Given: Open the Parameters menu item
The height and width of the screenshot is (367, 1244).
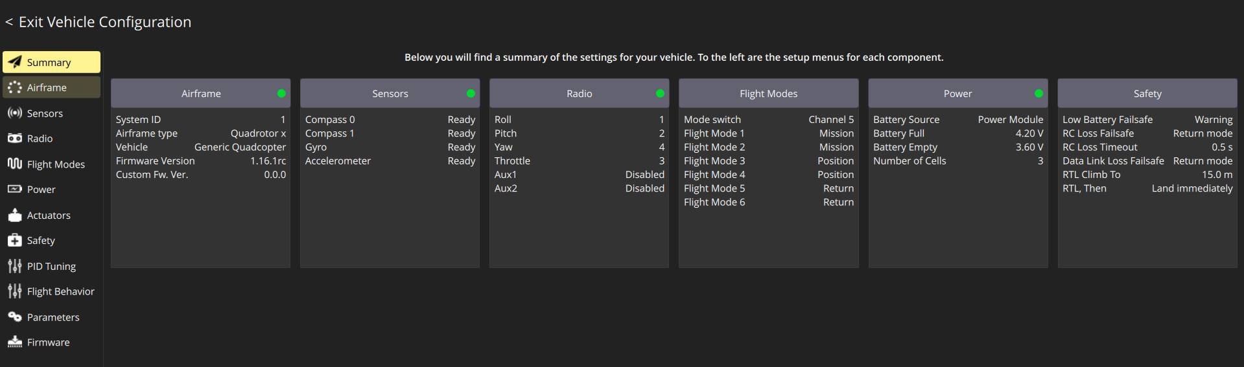Looking at the screenshot, I should pyautogui.click(x=53, y=317).
